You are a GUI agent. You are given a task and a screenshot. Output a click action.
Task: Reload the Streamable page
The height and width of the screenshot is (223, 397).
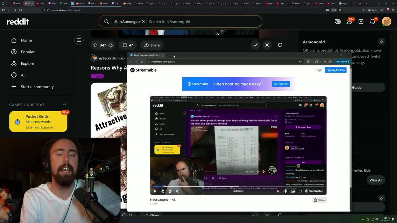[142, 62]
